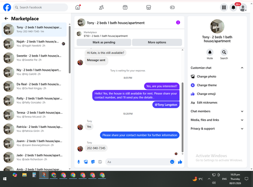Screen dimensions: 253x187
Task: Open the Facebook logo home link
Action: [7, 8]
